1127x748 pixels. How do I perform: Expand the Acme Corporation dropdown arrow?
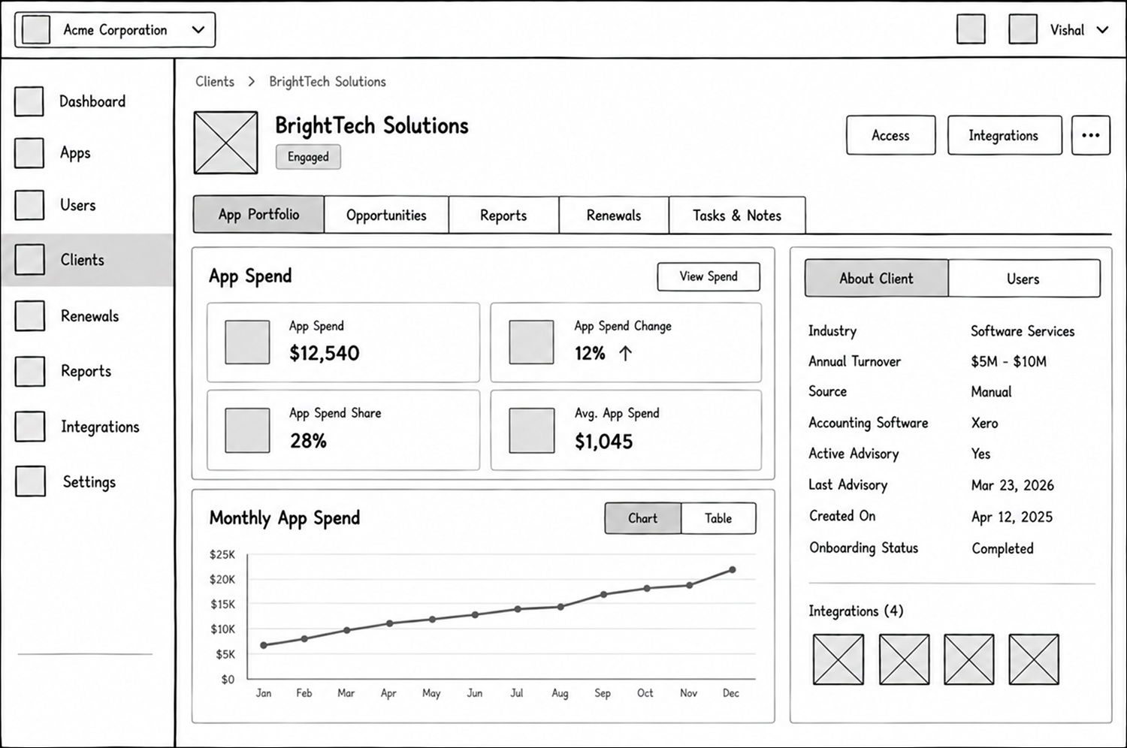coord(198,30)
